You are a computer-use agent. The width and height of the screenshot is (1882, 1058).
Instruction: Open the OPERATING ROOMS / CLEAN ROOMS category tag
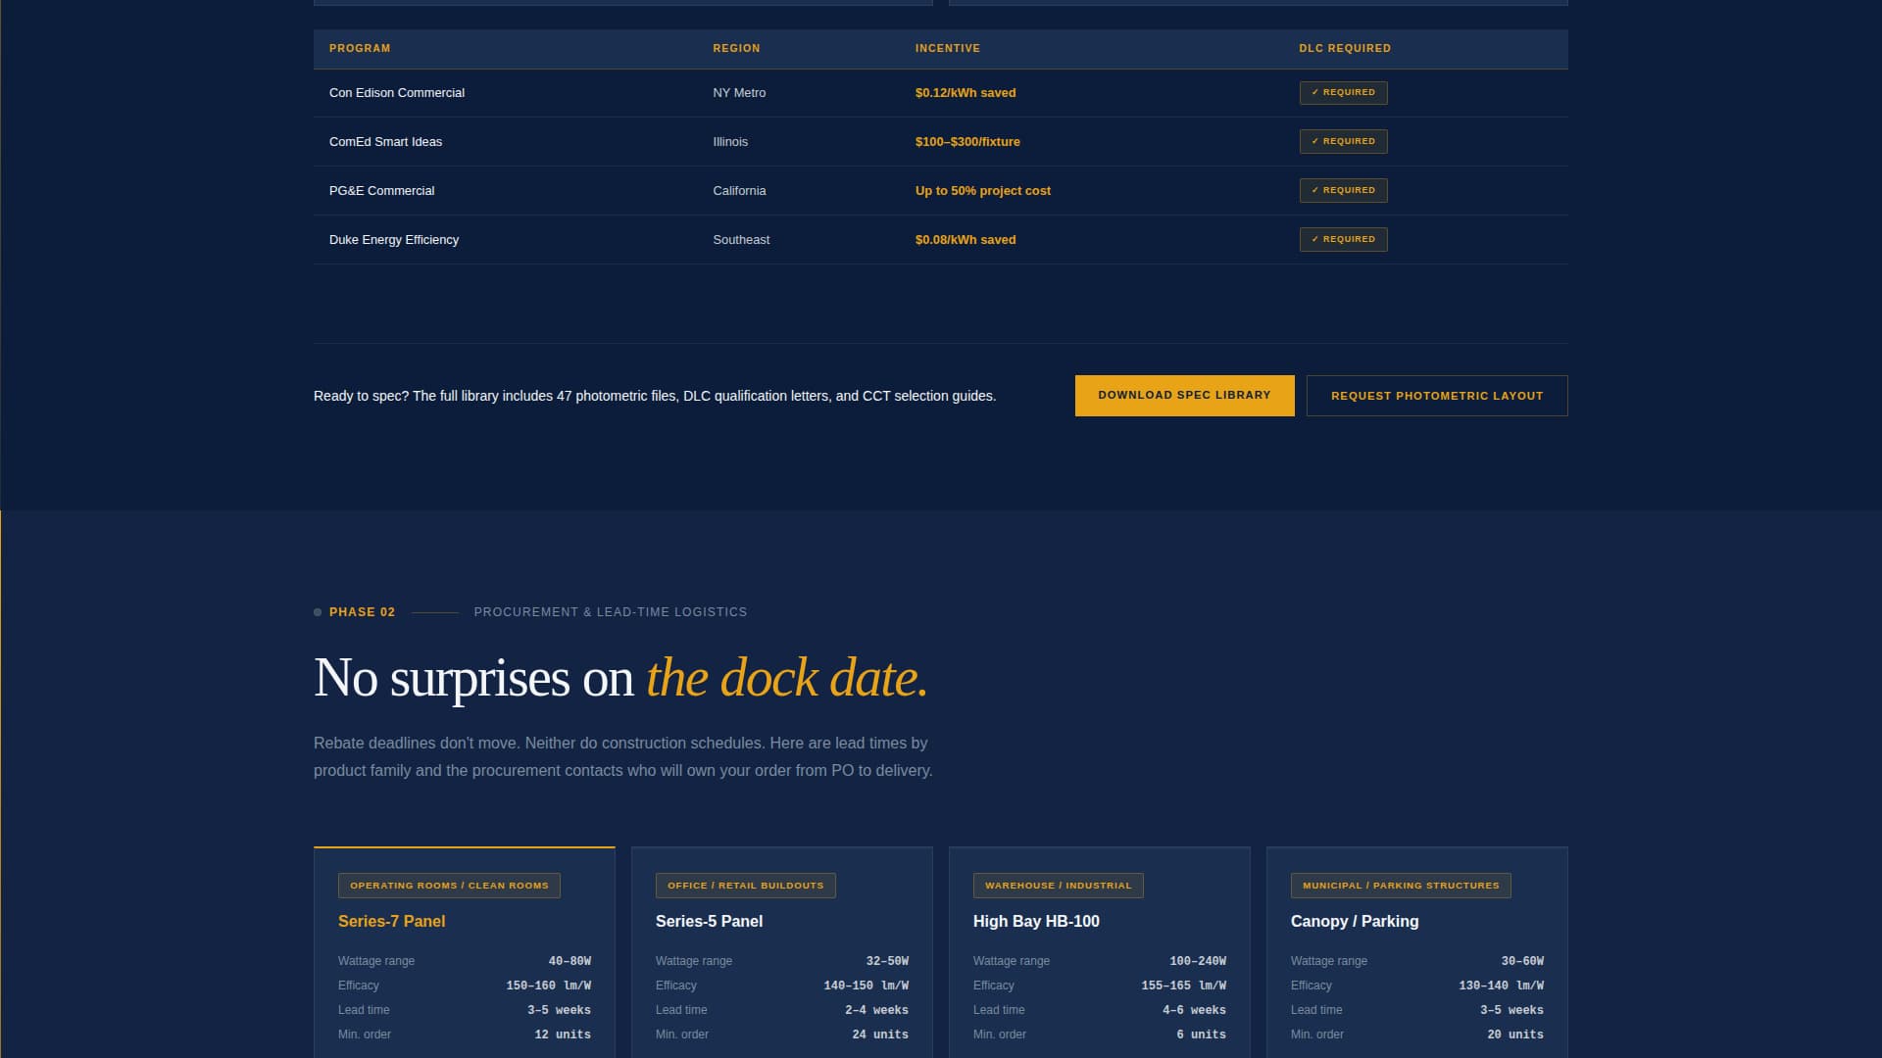(449, 885)
